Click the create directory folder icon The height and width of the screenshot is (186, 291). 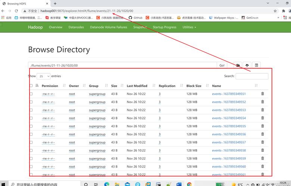pyautogui.click(x=238, y=65)
